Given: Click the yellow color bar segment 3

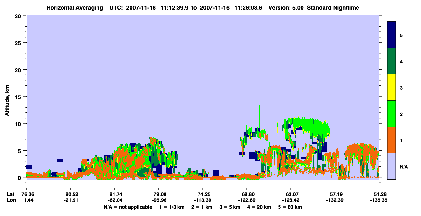Looking at the screenshot, I should pos(392,87).
